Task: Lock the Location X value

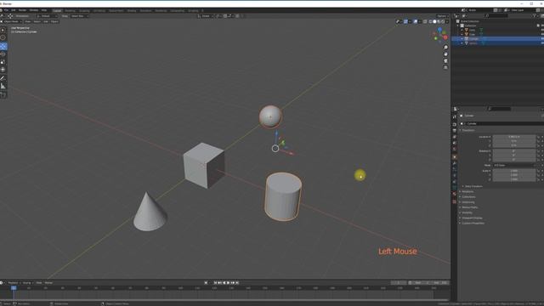Action: click(538, 137)
